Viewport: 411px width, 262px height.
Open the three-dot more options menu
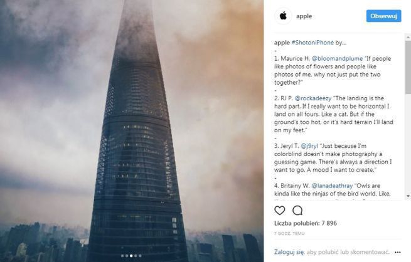tap(398, 253)
